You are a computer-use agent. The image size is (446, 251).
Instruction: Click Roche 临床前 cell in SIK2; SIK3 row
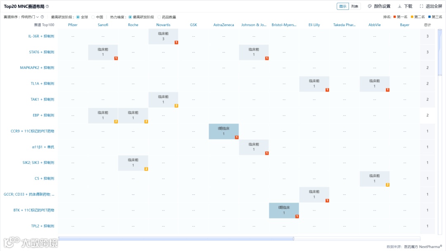click(x=133, y=163)
